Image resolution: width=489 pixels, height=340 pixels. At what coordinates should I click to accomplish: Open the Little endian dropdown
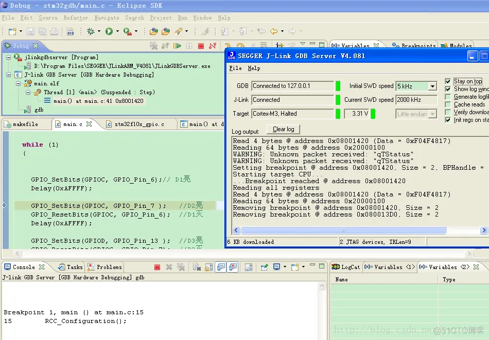tap(432, 114)
